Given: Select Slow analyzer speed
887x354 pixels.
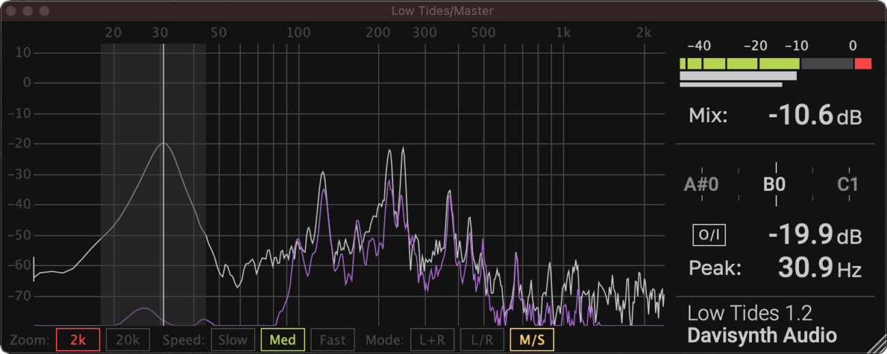Looking at the screenshot, I should click(x=233, y=340).
